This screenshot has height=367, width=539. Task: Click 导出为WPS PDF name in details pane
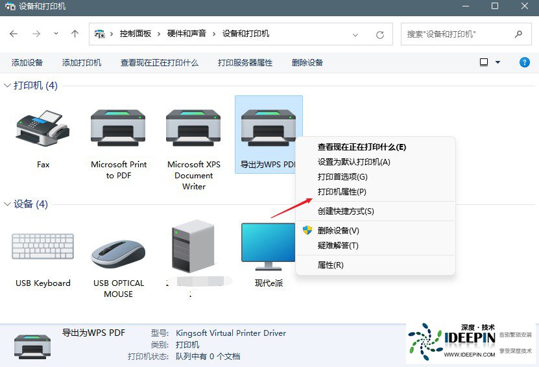(93, 333)
